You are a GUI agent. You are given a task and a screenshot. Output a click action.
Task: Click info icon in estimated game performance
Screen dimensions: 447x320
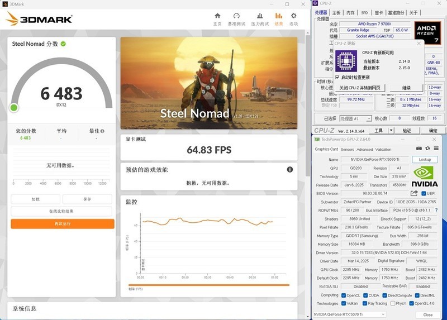[289, 170]
